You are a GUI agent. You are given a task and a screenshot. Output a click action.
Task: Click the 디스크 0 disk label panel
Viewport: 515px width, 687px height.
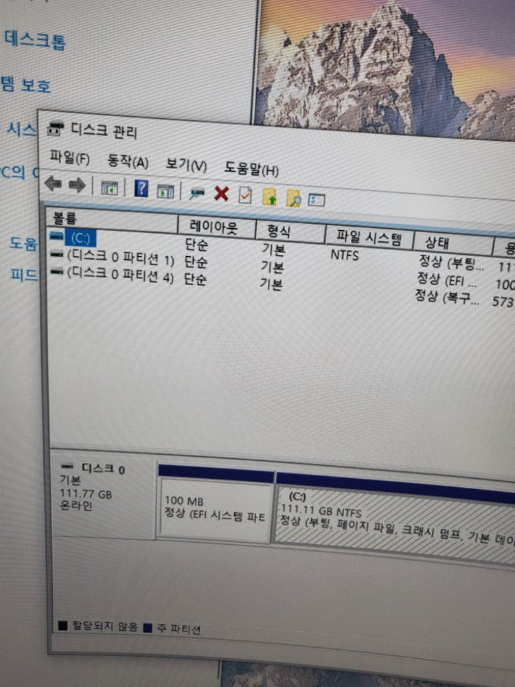104,498
